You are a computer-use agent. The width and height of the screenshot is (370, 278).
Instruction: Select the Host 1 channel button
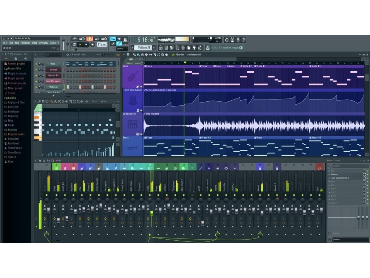point(53,64)
